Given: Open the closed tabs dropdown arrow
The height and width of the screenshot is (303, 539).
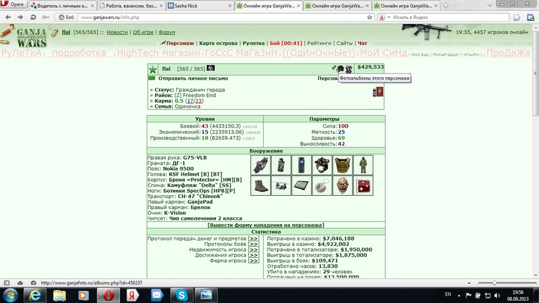Looking at the screenshot, I should point(490,5).
